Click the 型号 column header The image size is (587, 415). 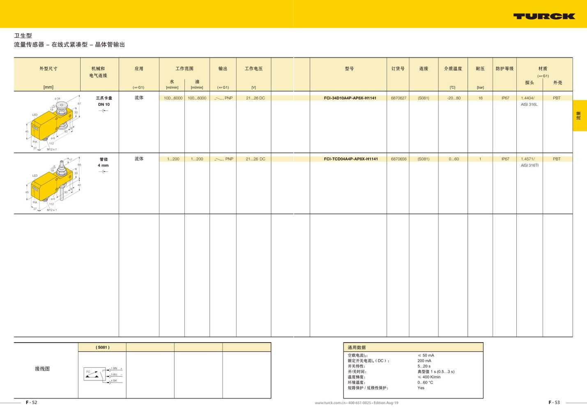click(349, 69)
